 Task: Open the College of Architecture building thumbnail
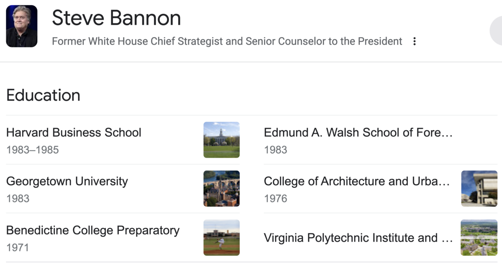pos(479,189)
